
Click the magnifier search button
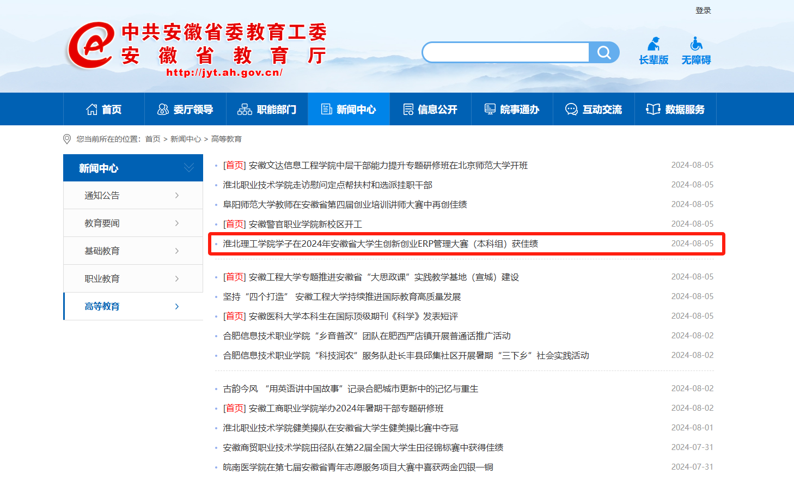604,52
